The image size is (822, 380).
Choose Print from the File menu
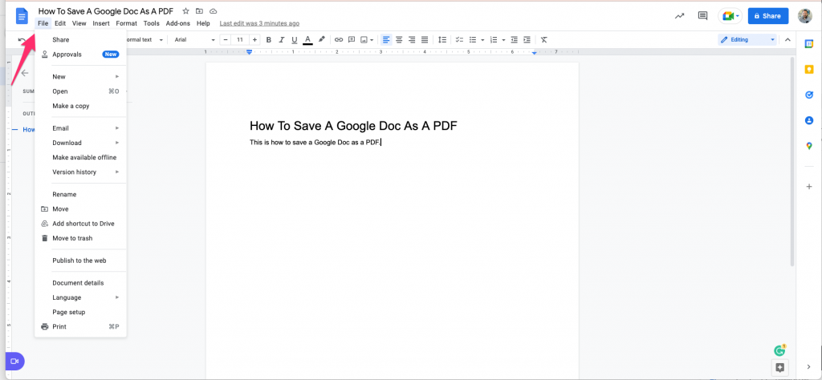coord(81,326)
